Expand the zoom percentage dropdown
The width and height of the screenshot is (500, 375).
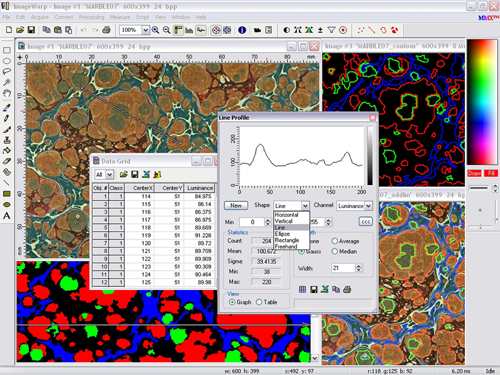[146, 30]
